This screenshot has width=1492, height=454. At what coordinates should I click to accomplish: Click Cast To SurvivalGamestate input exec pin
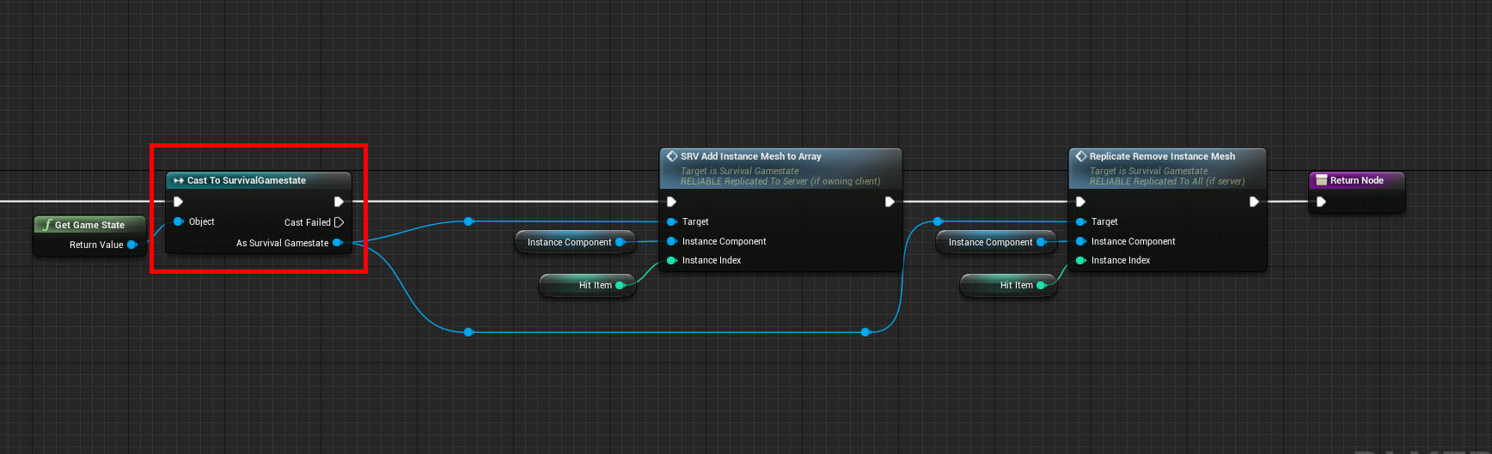[x=178, y=202]
